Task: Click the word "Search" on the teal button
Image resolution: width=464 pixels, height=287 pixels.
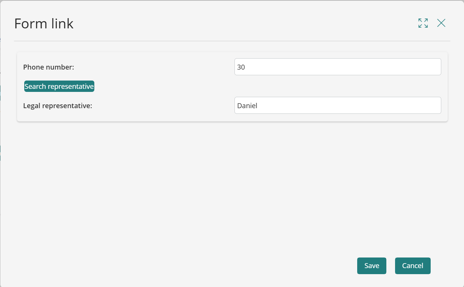Action: [35, 87]
